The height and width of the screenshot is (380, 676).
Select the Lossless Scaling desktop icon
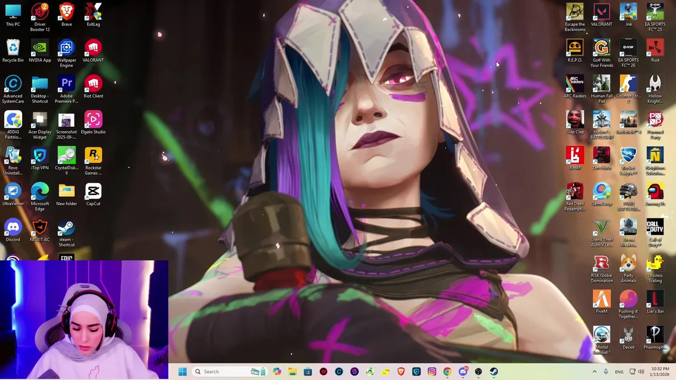point(655,269)
